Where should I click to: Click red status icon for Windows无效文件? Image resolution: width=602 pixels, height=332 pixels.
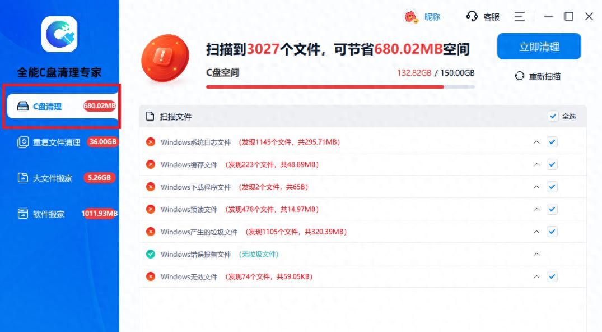pyautogui.click(x=151, y=276)
